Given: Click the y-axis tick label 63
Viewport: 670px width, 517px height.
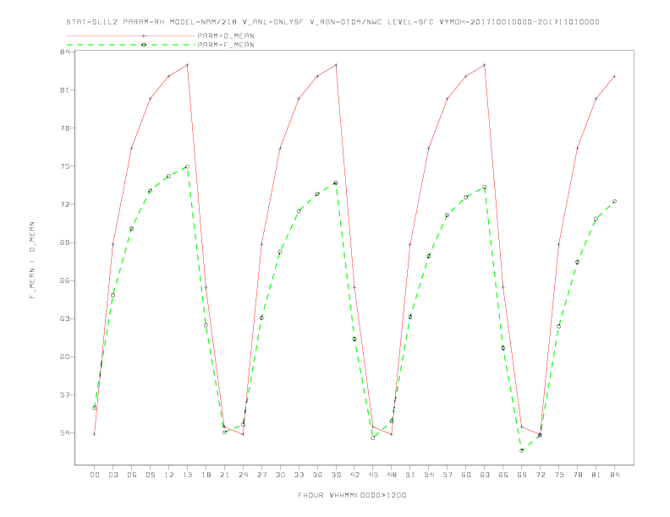Looking at the screenshot, I should (64, 318).
